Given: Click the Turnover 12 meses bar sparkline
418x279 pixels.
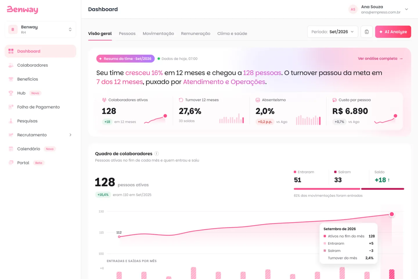Looking at the screenshot, I should tap(231, 118).
